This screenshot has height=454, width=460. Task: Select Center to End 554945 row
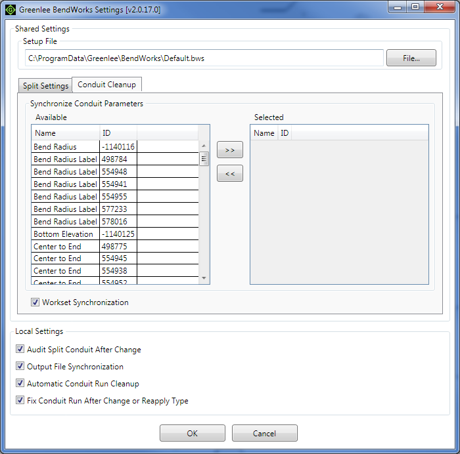pos(115,258)
